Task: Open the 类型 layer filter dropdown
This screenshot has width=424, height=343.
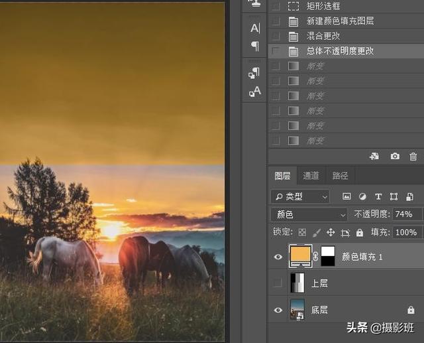Action: [300, 196]
